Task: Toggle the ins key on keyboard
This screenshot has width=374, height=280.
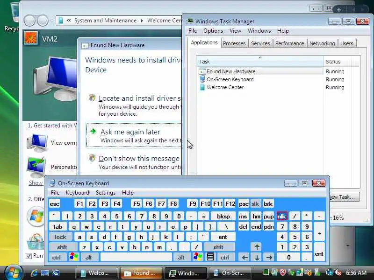Action: click(x=243, y=216)
